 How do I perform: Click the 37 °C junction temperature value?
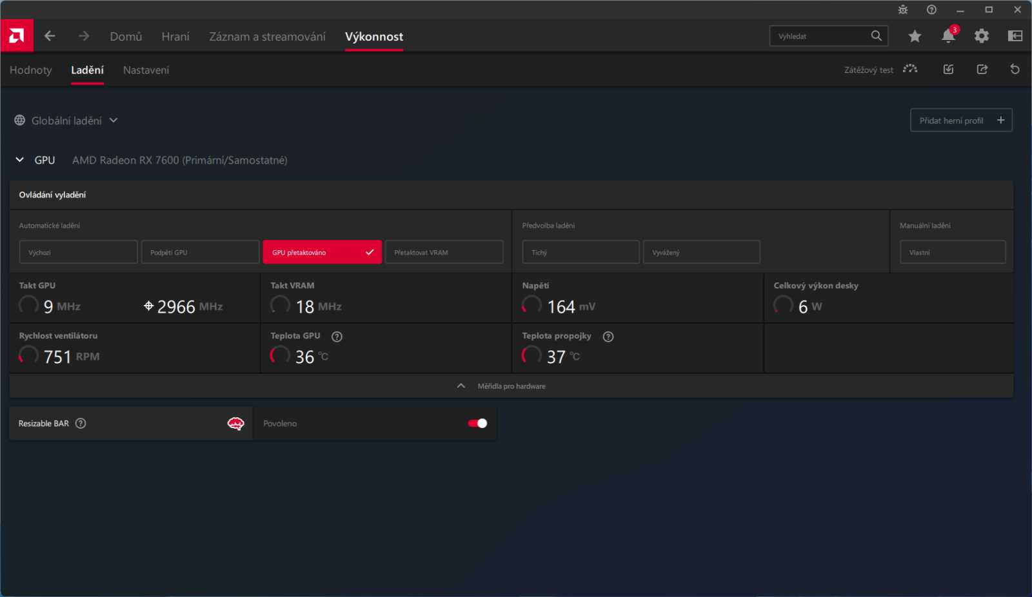tap(563, 357)
